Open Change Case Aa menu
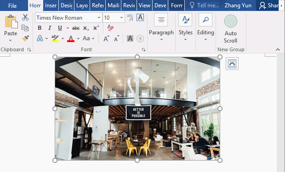This screenshot has width=285, height=172. pos(86,38)
